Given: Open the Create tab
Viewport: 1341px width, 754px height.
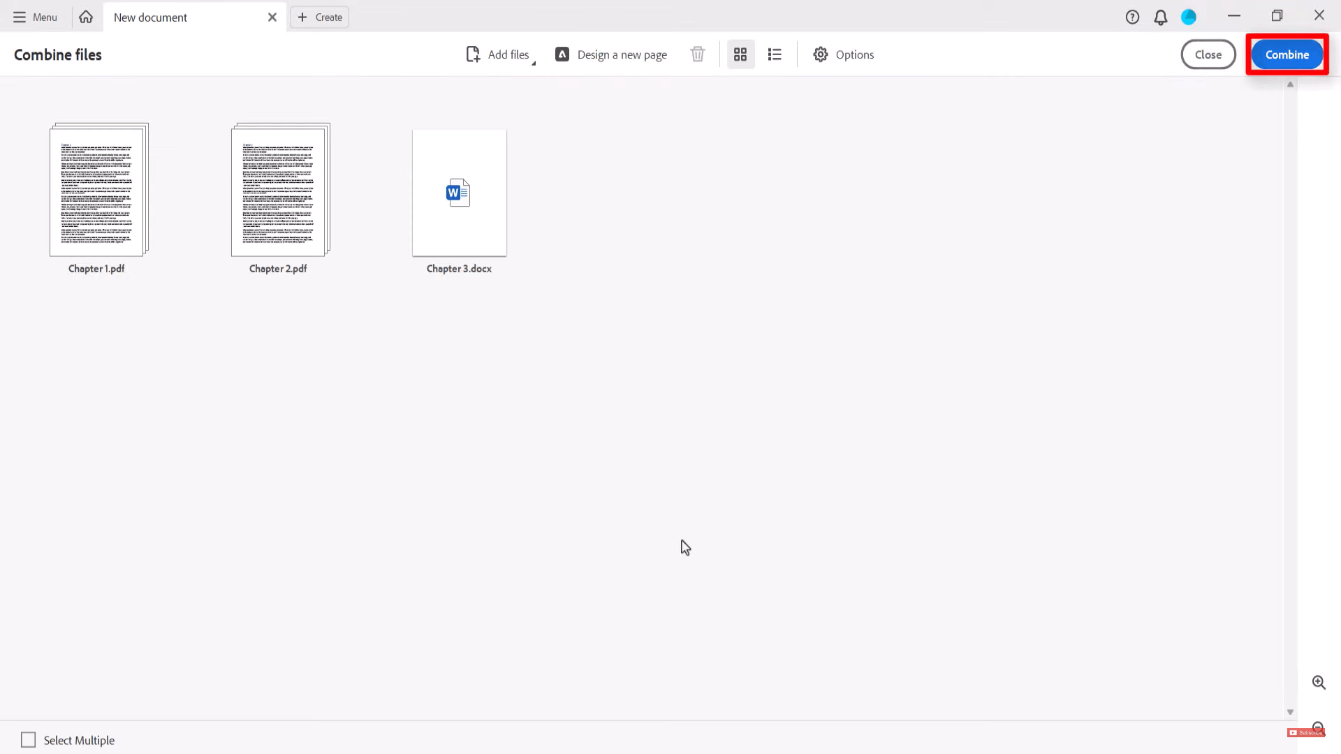Looking at the screenshot, I should point(319,17).
